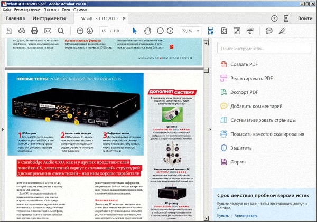Open the Справка menu
317x222 pixels.
[x=80, y=9]
